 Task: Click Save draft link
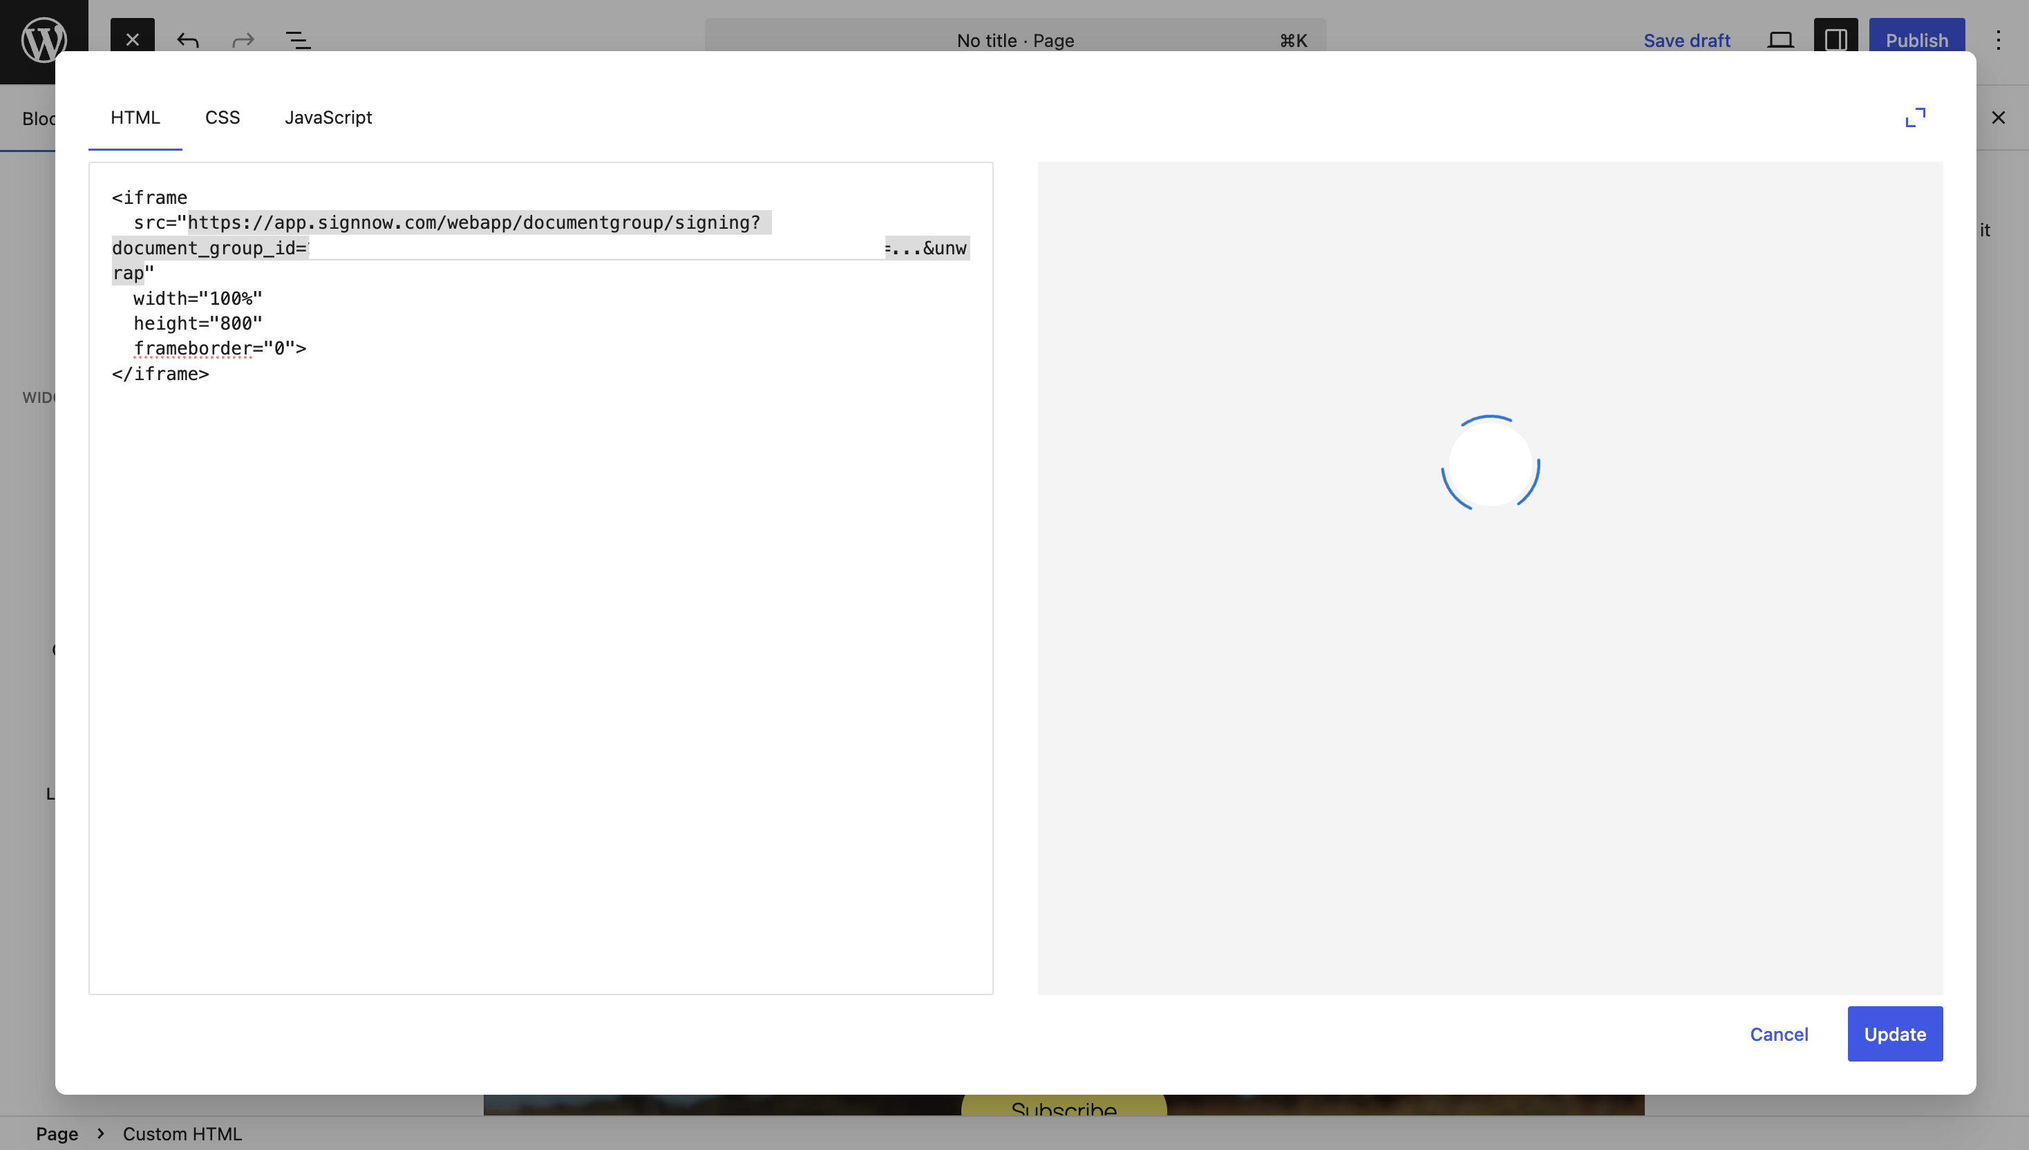(x=1686, y=40)
